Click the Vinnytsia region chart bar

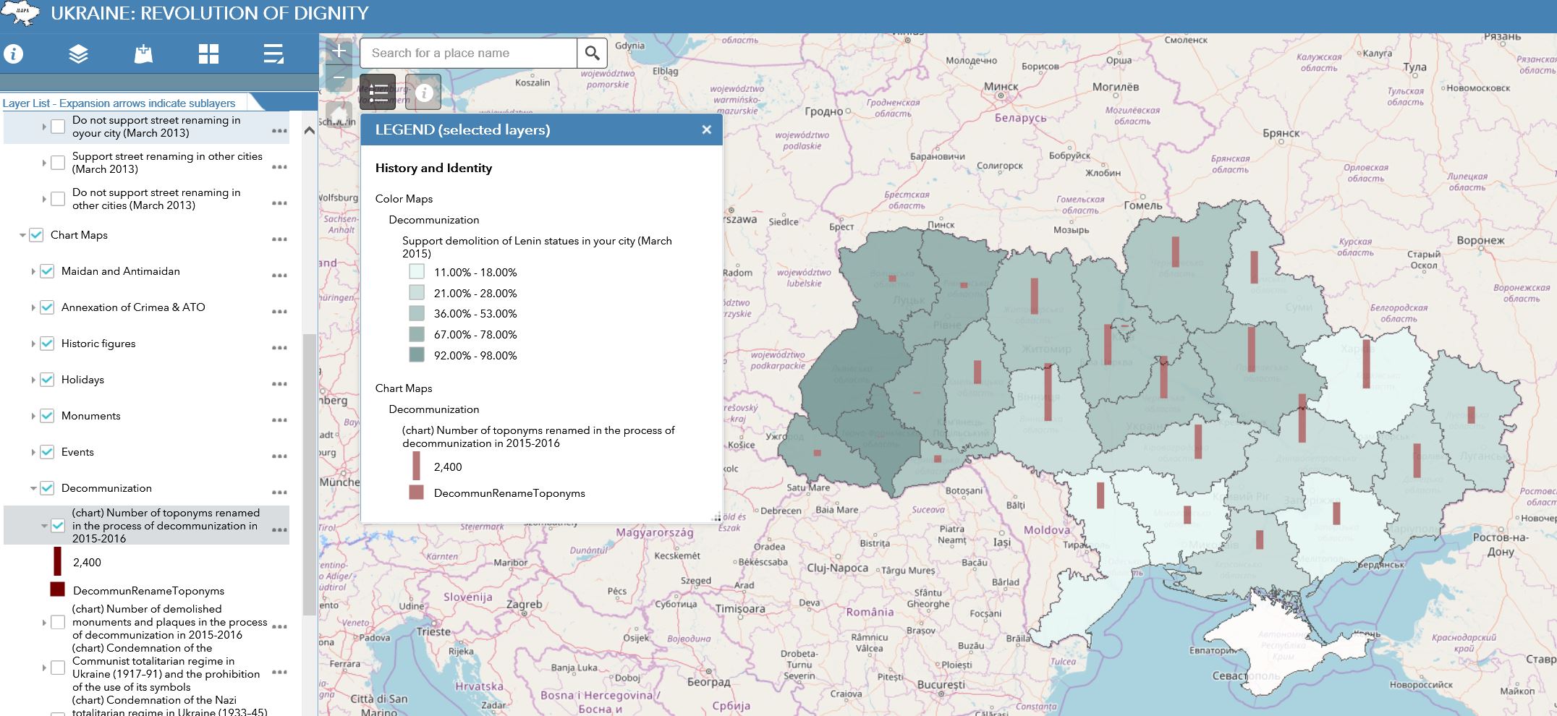1048,393
